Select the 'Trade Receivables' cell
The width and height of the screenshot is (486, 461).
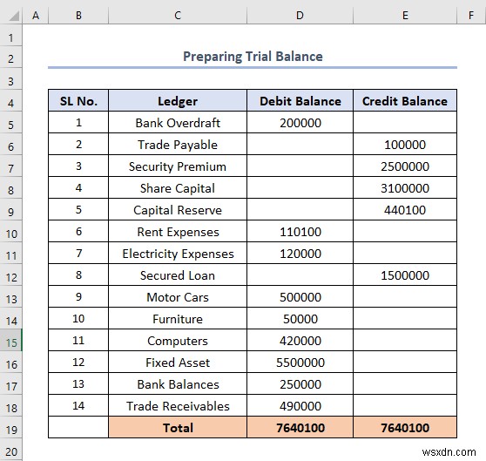coord(178,405)
